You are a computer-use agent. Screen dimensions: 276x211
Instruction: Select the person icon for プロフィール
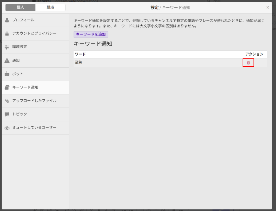coord(7,20)
